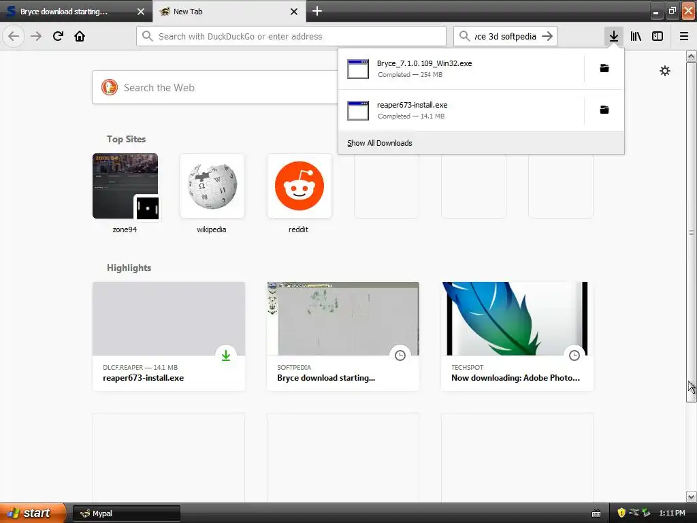Viewport: 697px width, 523px height.
Task: Click the page scrollbar up arrow
Action: (691, 56)
